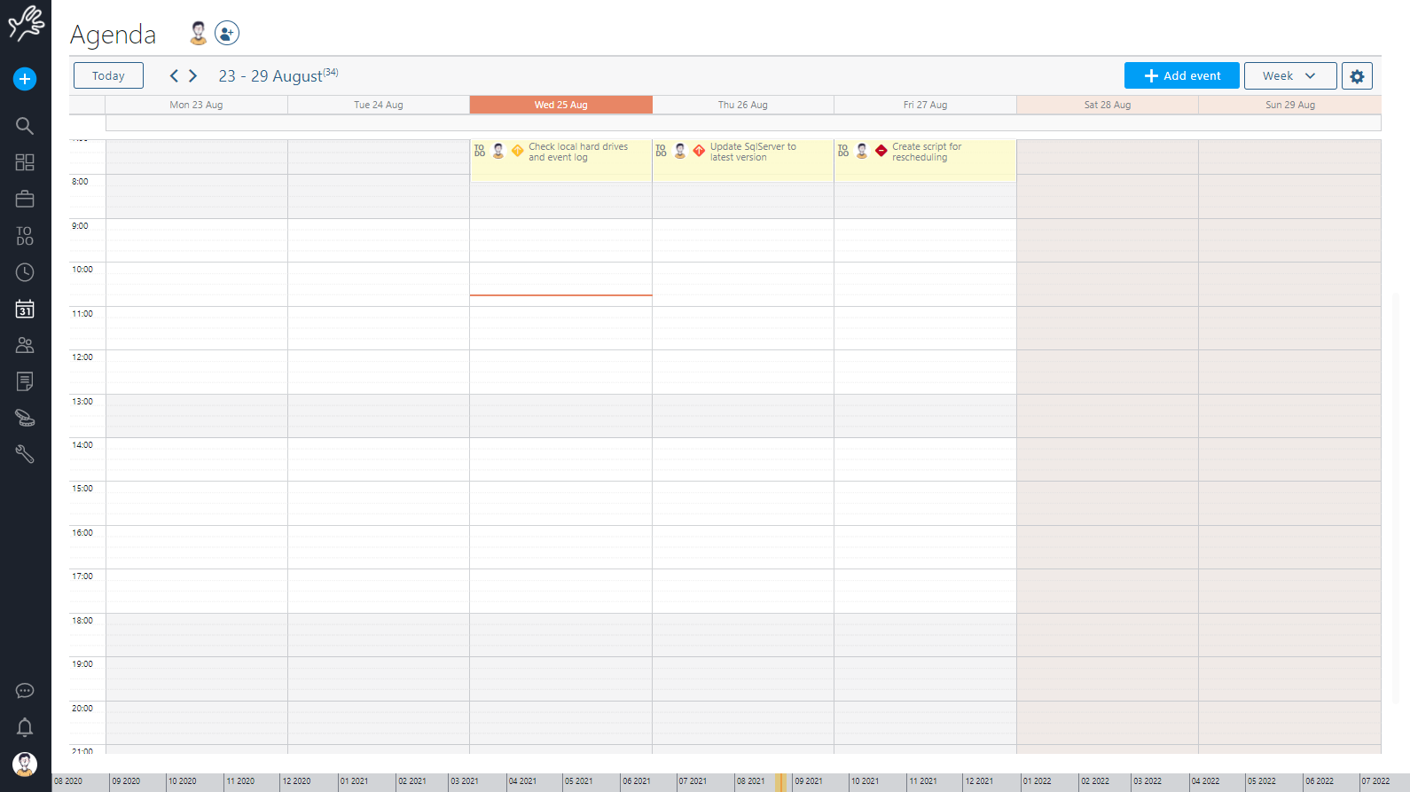Open search from the magnifier sidebar icon
The width and height of the screenshot is (1410, 792).
point(25,126)
